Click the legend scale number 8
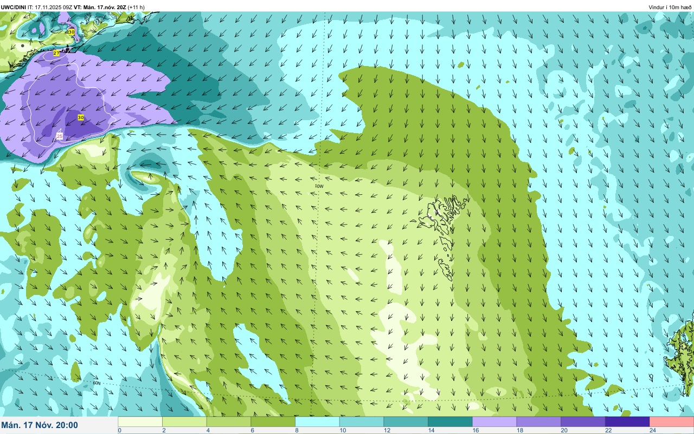The width and height of the screenshot is (694, 434). pos(296,430)
